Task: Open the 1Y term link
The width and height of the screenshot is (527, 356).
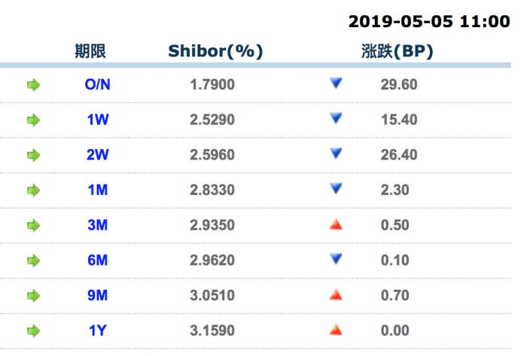Action: (x=97, y=330)
